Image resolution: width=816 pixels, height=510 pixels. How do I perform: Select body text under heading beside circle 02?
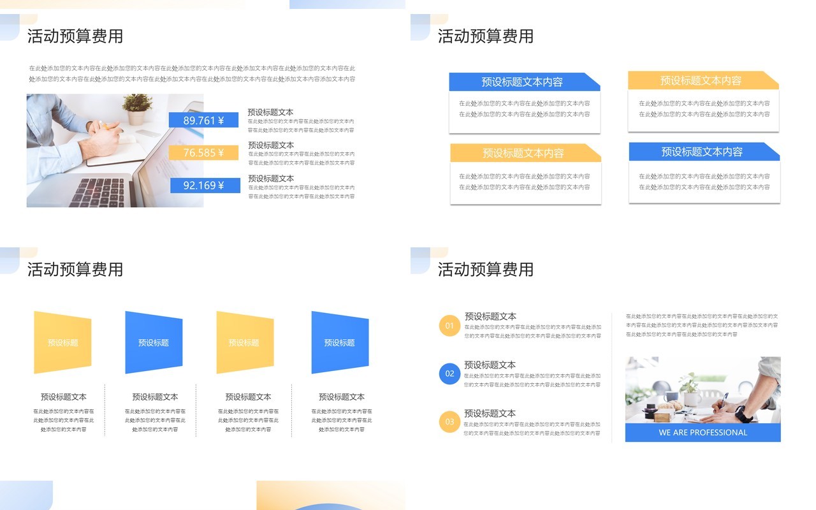(532, 381)
